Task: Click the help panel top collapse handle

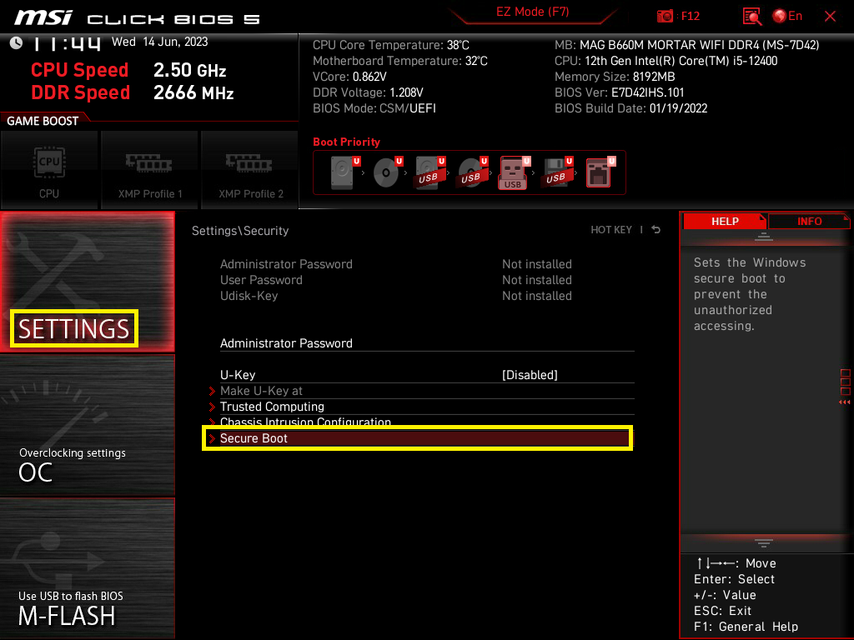Action: pos(764,236)
